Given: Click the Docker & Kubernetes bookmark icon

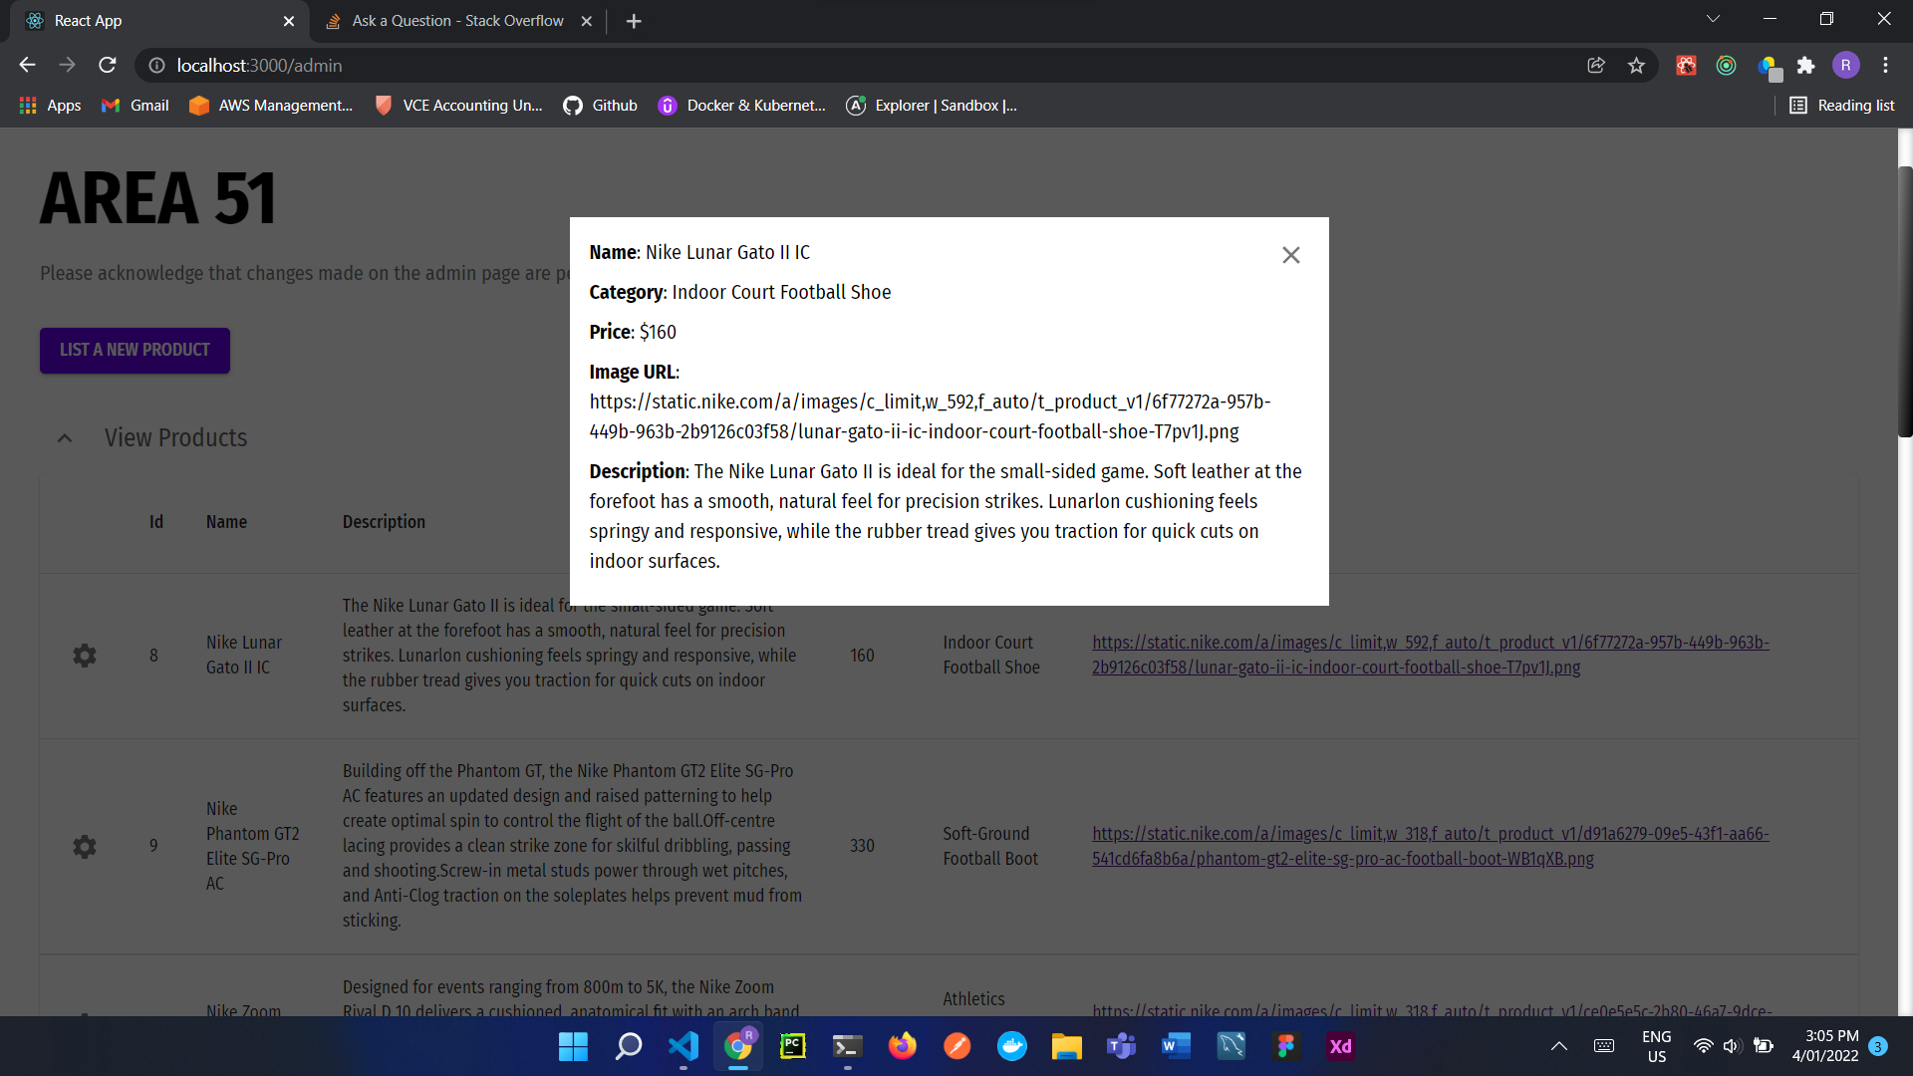Looking at the screenshot, I should (x=669, y=105).
